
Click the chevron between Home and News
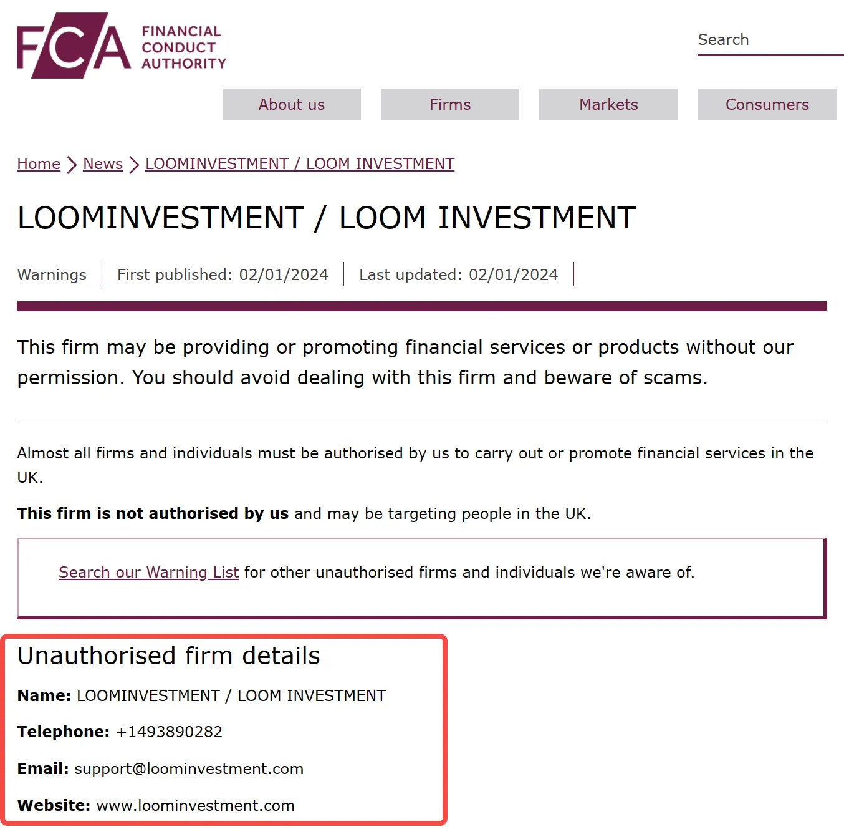(x=72, y=165)
